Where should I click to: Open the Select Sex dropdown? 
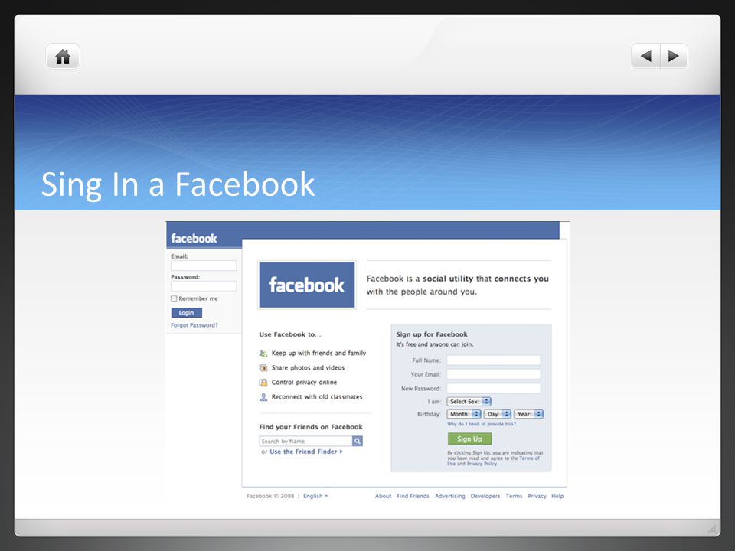point(469,402)
